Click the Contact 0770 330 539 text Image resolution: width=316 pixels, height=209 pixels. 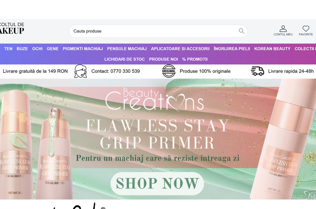(115, 71)
